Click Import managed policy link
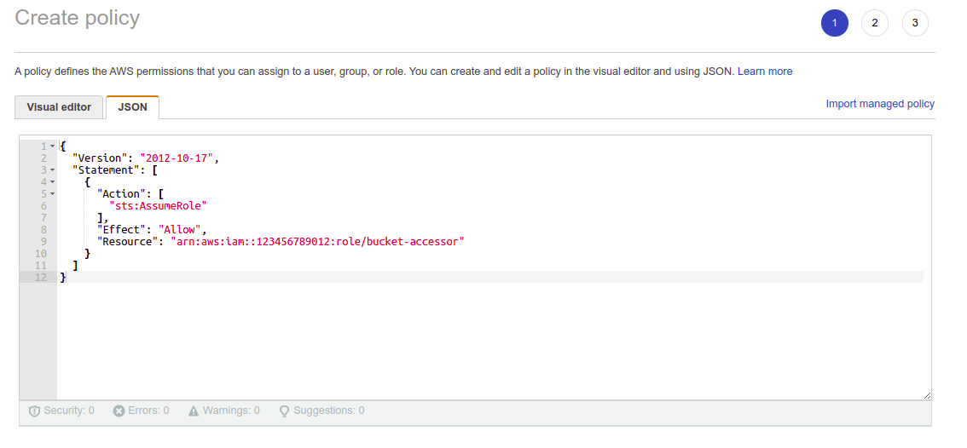Screen dimensions: 967x448 click(880, 104)
